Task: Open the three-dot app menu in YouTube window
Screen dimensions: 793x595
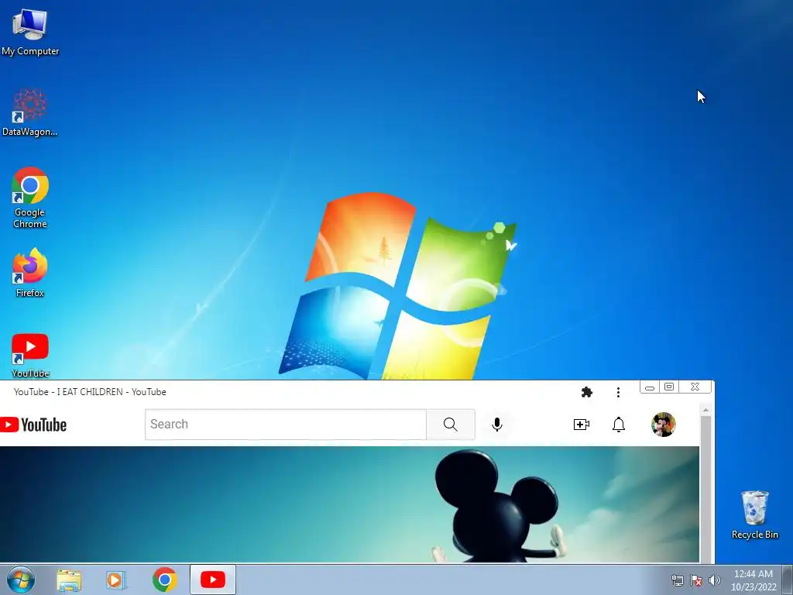Action: 618,392
